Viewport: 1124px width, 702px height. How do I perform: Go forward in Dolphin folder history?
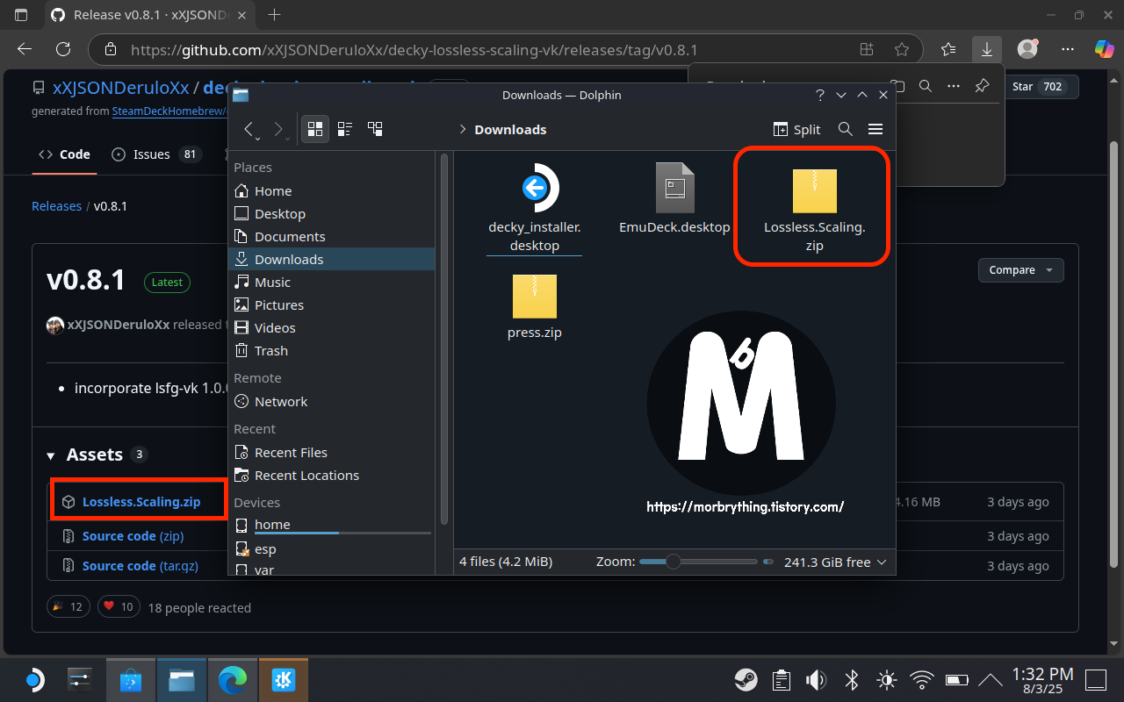pos(280,130)
